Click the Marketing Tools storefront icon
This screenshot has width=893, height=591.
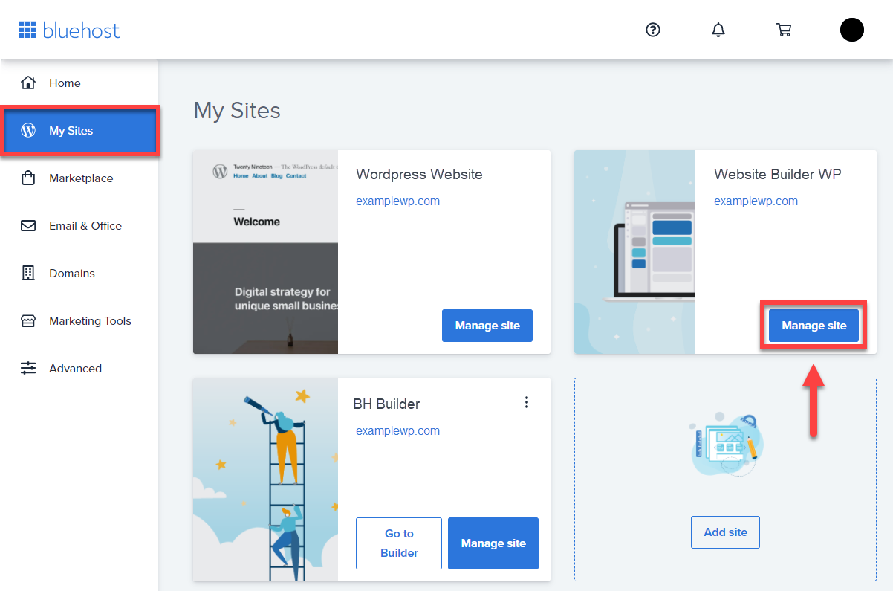pyautogui.click(x=28, y=320)
